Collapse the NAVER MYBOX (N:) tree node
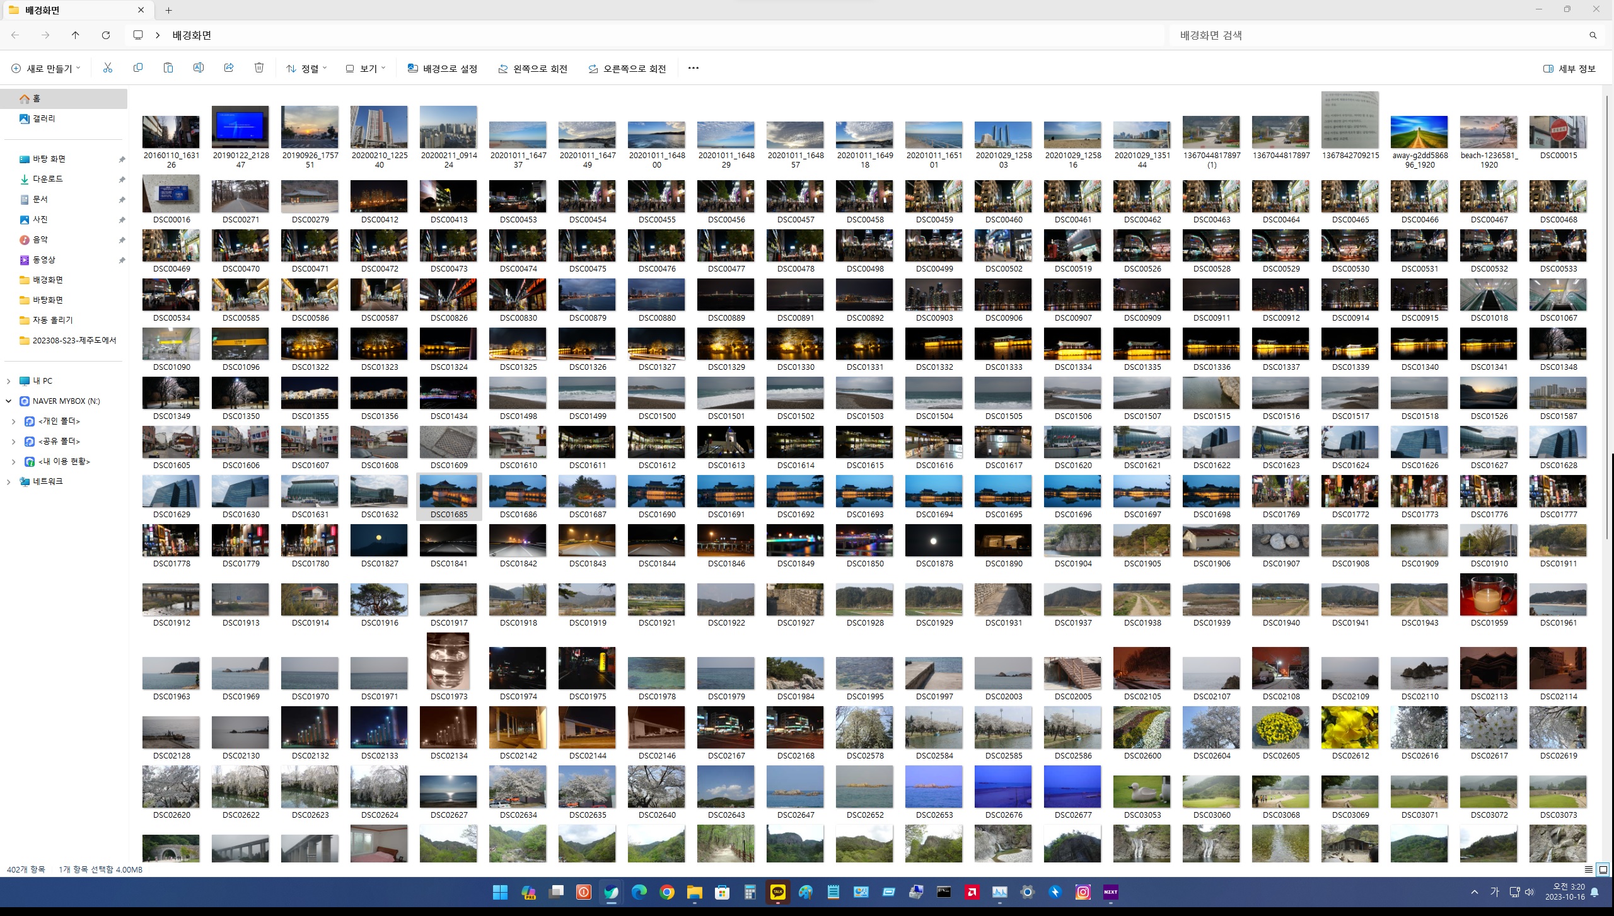The width and height of the screenshot is (1614, 916). (9, 401)
